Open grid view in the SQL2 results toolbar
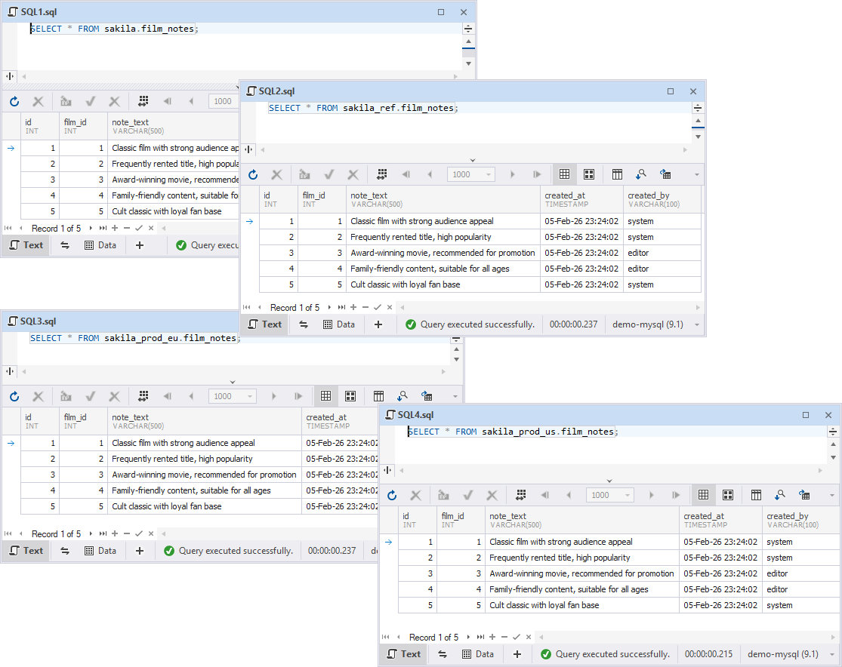842x667 pixels. tap(564, 174)
